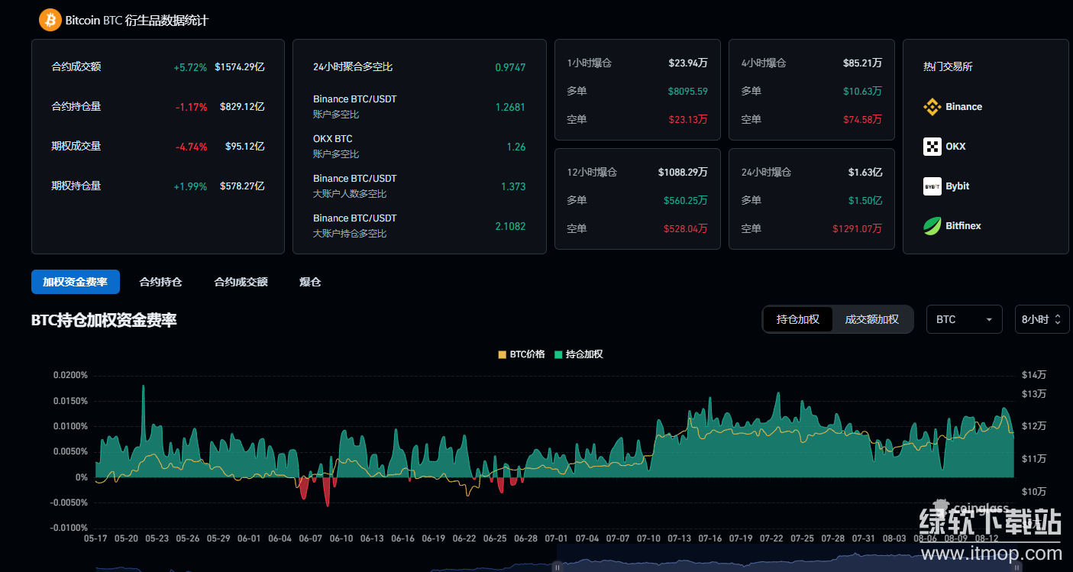1073x572 pixels.
Task: Switch to 成交额加权 weighting mode
Action: (871, 319)
